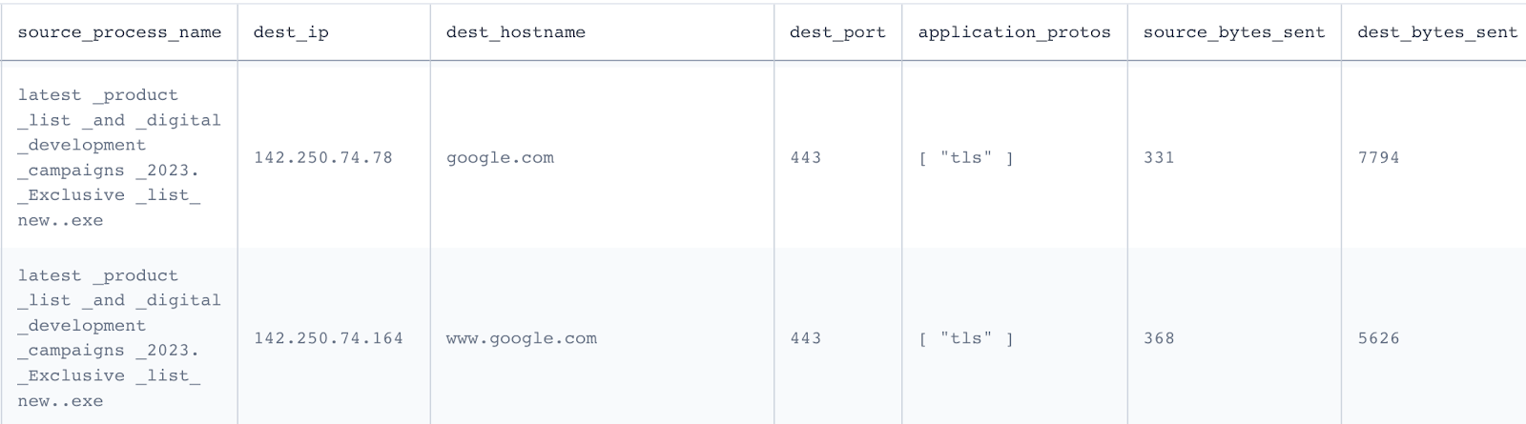This screenshot has width=1526, height=424.
Task: Click the www.google.com hostname cell
Action: [522, 338]
